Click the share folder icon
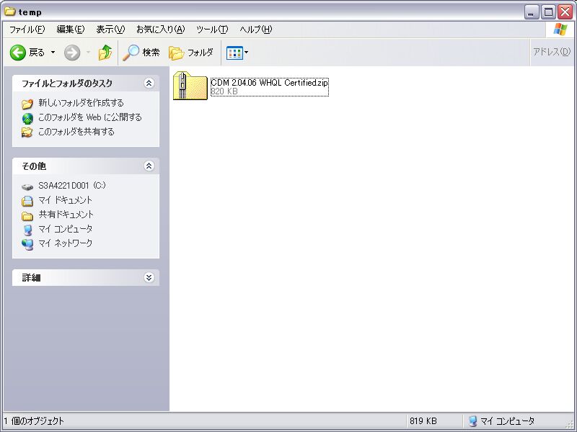Viewport: 577px width, 432px height. pyautogui.click(x=27, y=132)
